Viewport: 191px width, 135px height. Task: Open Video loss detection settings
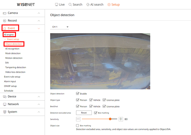(x=15, y=72)
